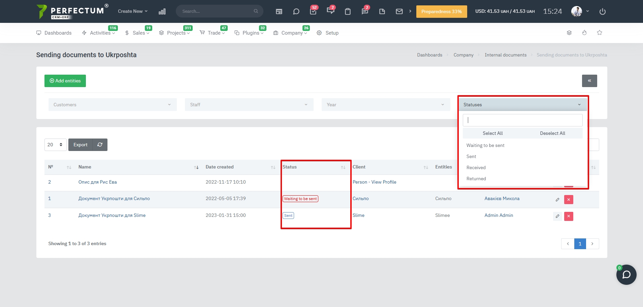Screen dimensions: 643x307
Task: Click Deselect All in Statuses list
Action: (x=552, y=133)
